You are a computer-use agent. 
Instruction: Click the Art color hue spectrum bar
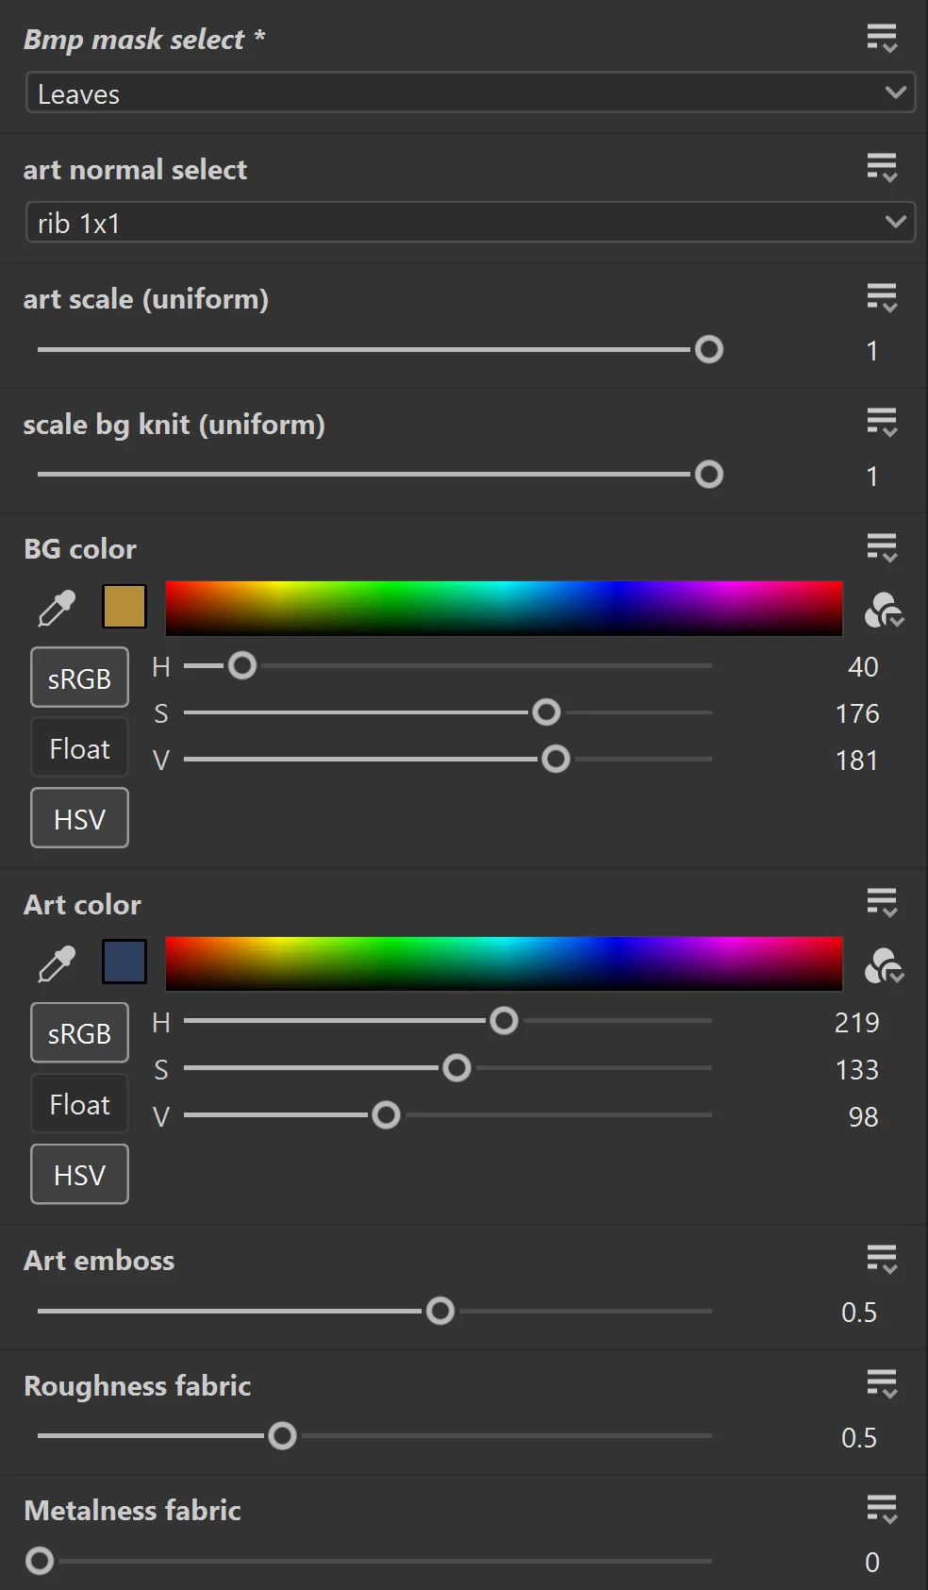[x=504, y=963]
